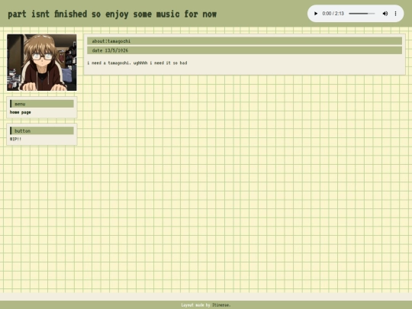Click the menu section heading

coord(42,104)
